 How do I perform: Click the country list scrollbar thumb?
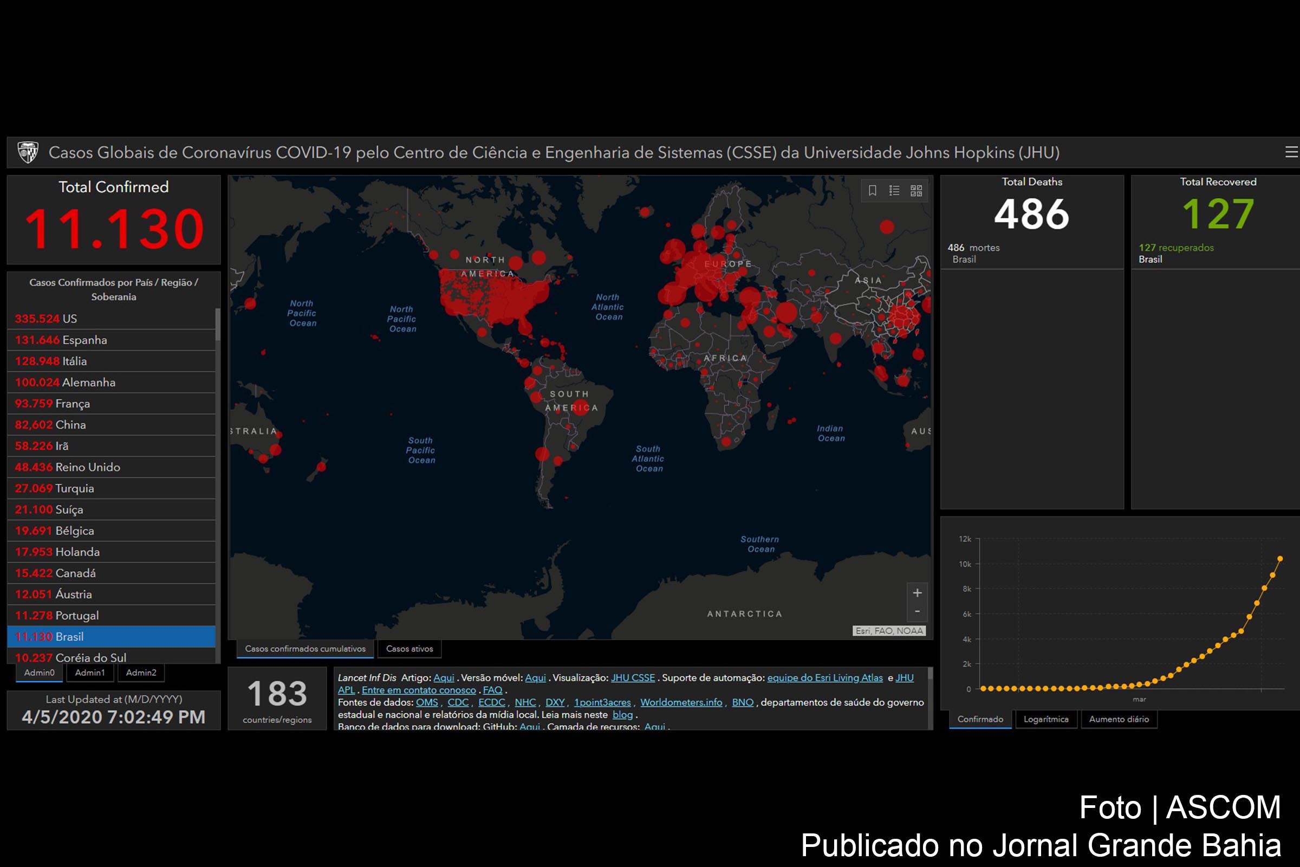coord(218,324)
